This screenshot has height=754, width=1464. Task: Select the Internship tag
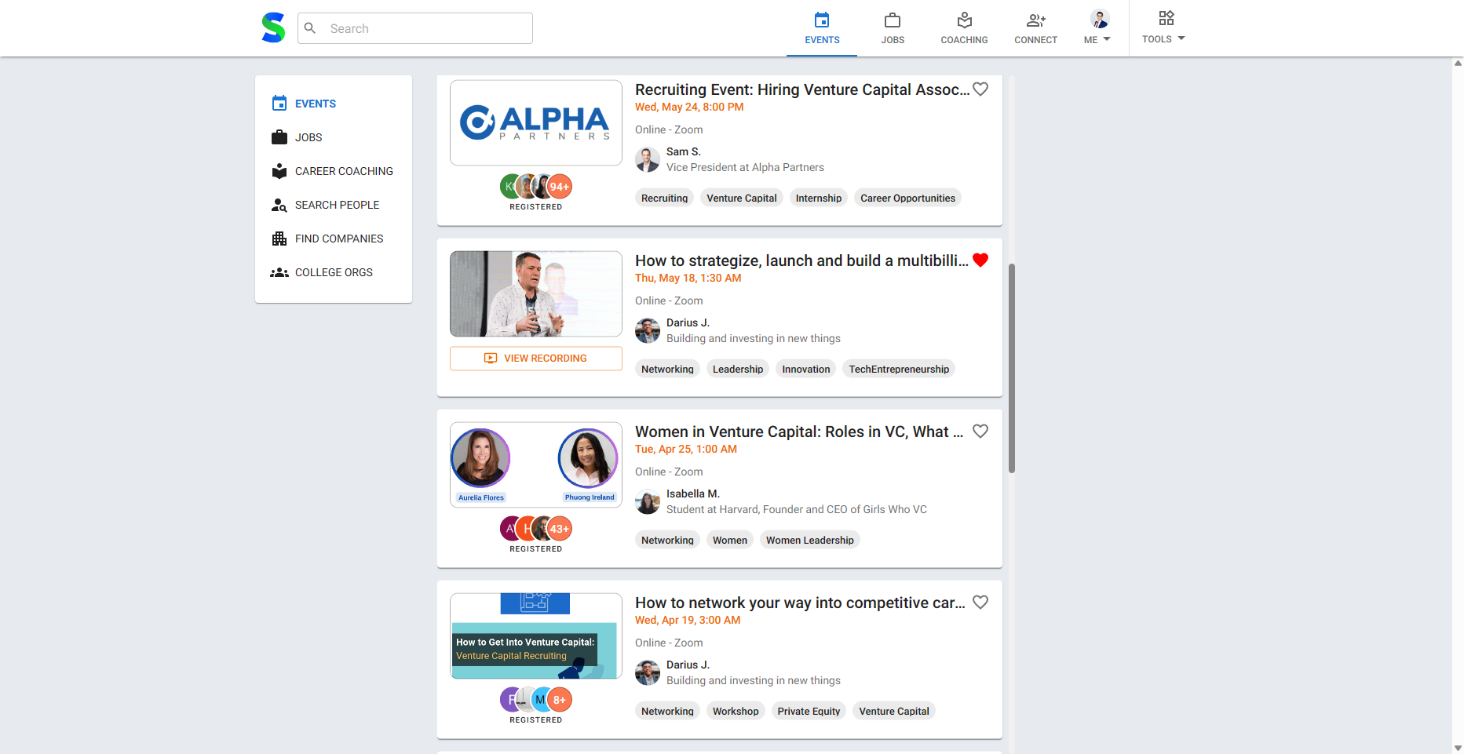pos(818,198)
